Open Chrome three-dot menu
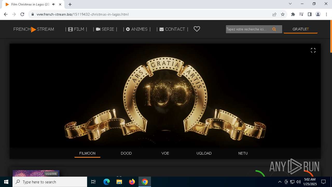 326,14
